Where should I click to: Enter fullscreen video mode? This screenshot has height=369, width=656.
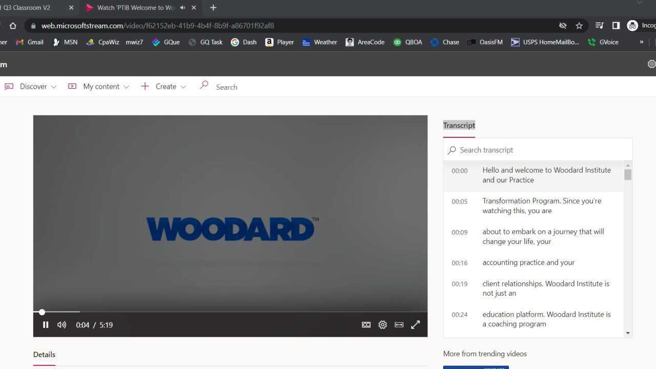(416, 324)
